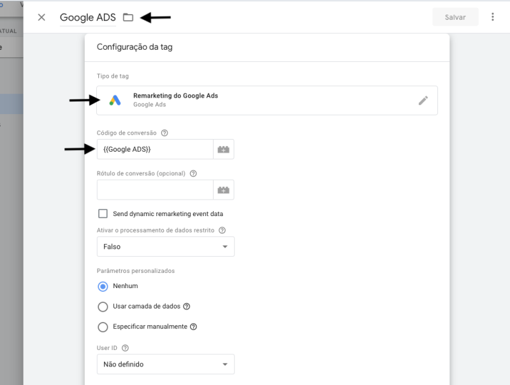Click the Google ADS tag name field

[x=88, y=17]
